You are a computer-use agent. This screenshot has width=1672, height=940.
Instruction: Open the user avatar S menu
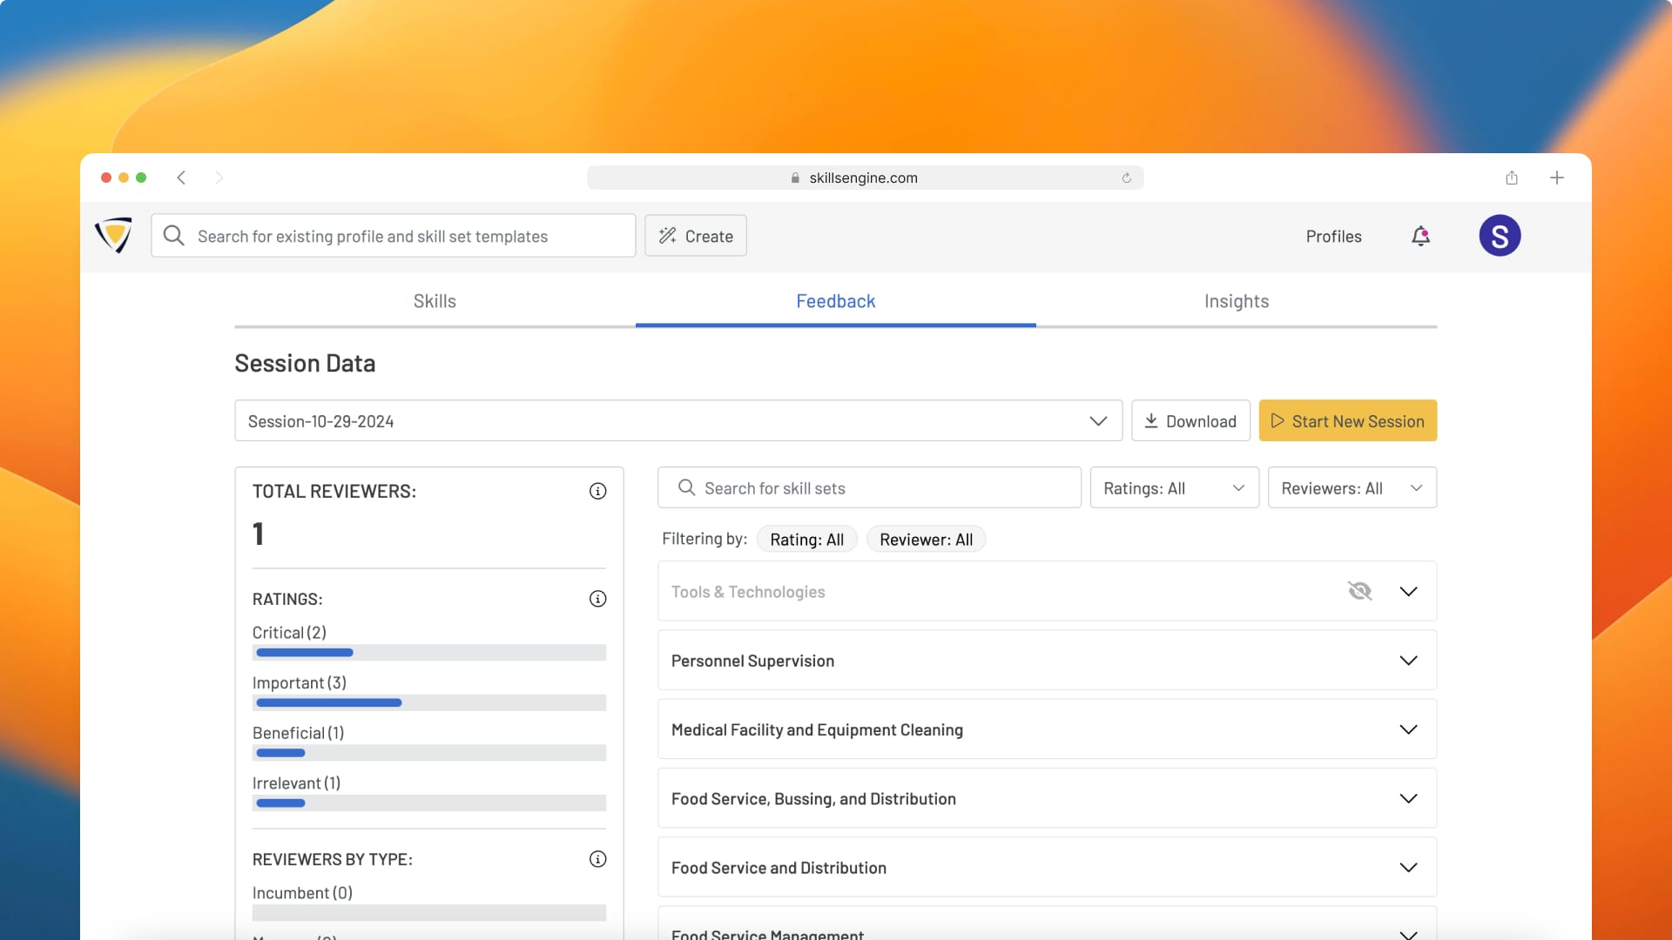click(1500, 236)
